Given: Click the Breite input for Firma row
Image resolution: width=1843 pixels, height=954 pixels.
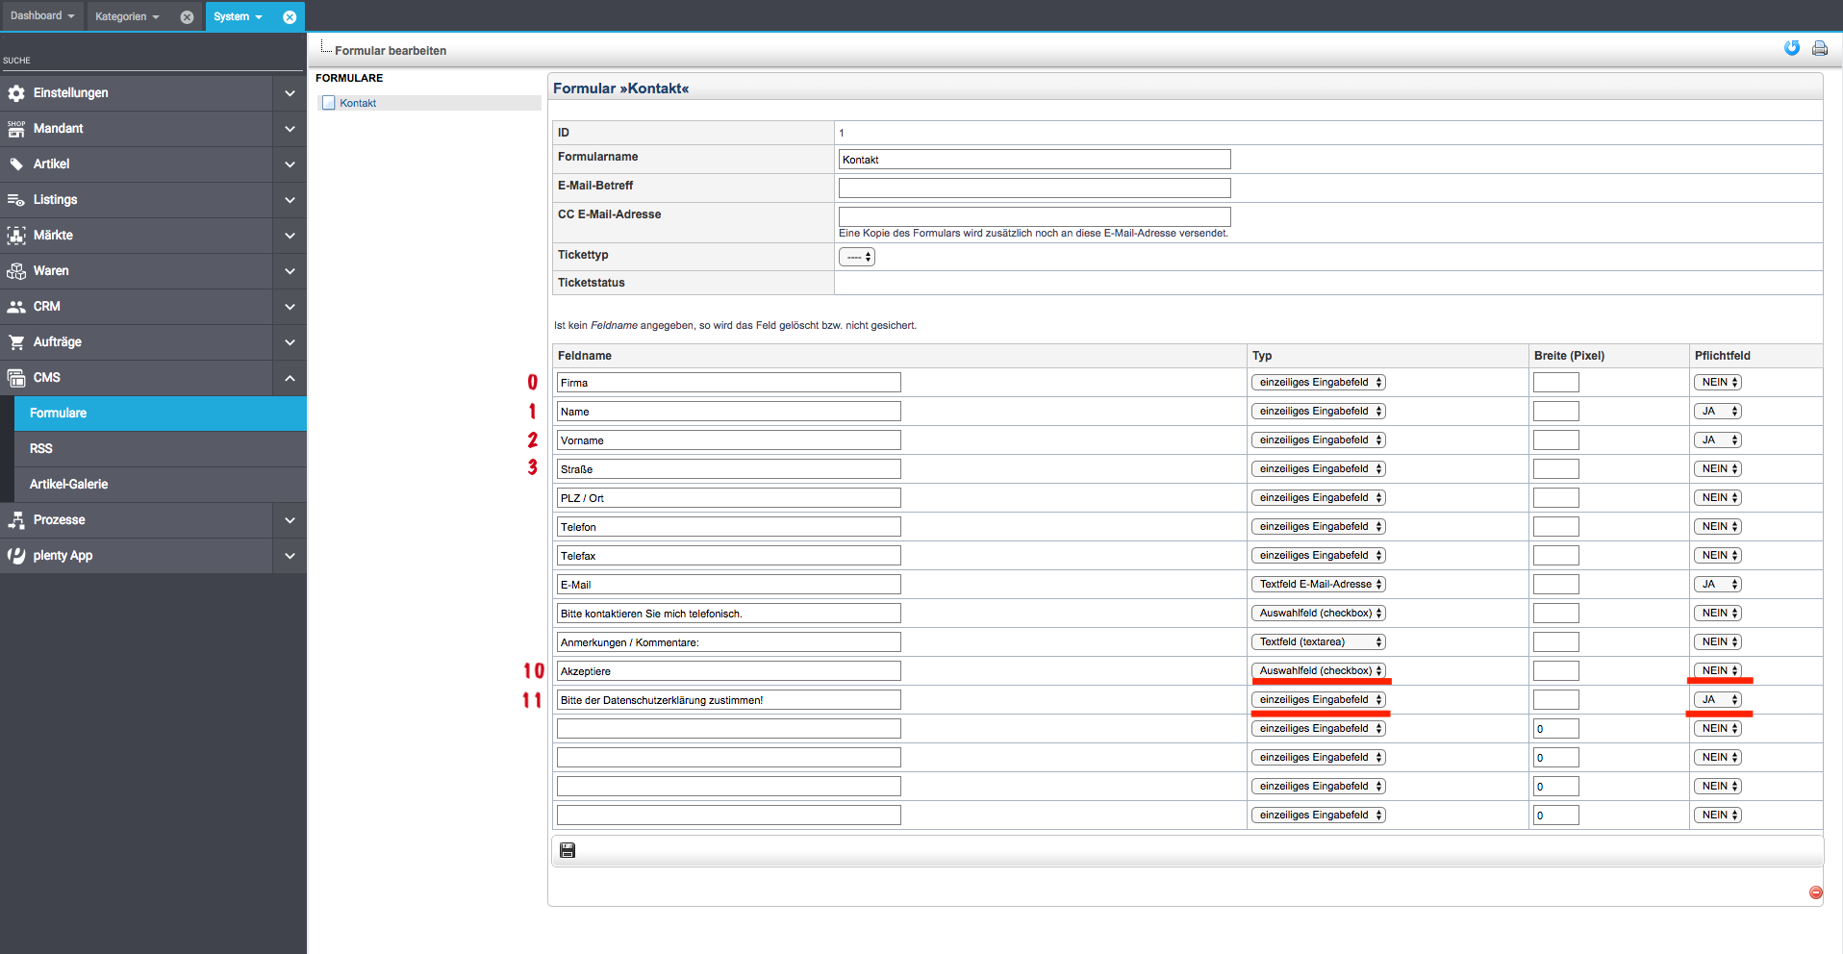Looking at the screenshot, I should click(1556, 383).
